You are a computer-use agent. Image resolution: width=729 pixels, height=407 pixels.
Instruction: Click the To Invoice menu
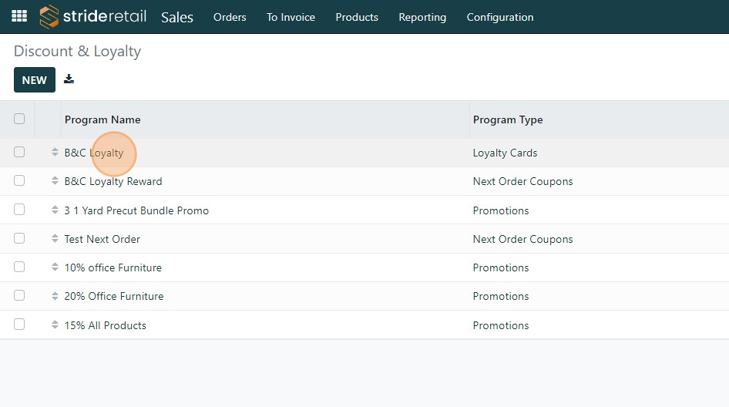[291, 17]
